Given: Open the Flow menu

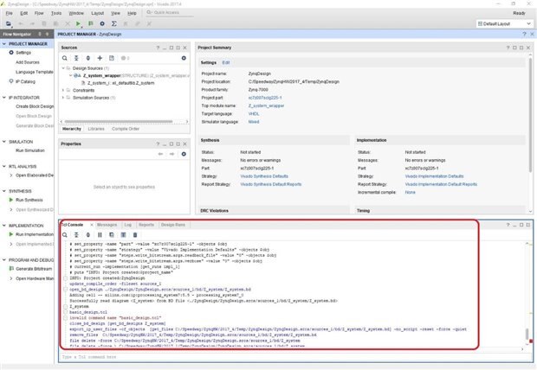Looking at the screenshot, I should click(40, 14).
